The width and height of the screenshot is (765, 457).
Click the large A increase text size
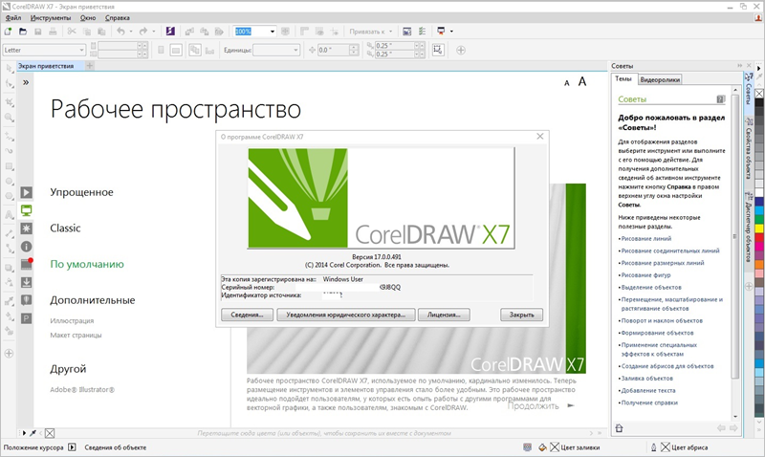point(582,81)
